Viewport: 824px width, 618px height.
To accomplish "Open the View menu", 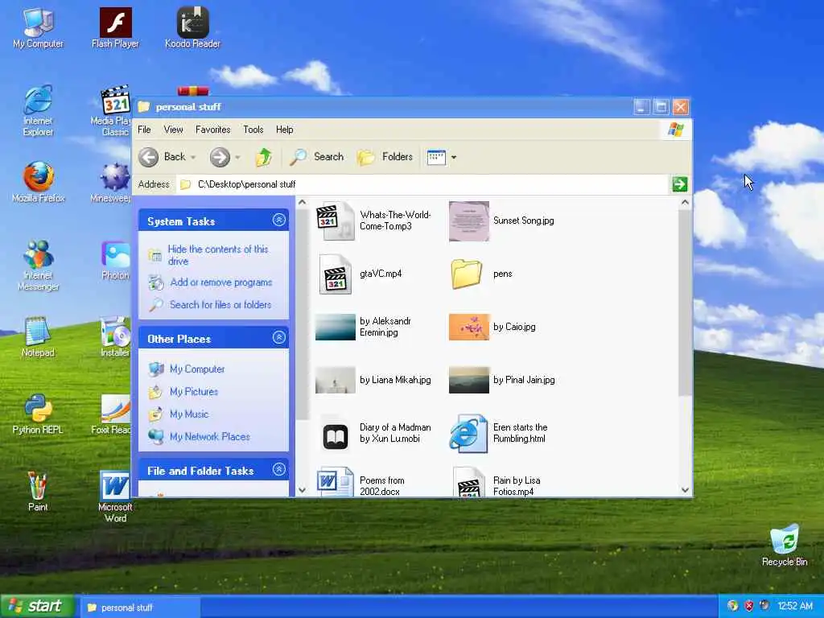I will 173,130.
